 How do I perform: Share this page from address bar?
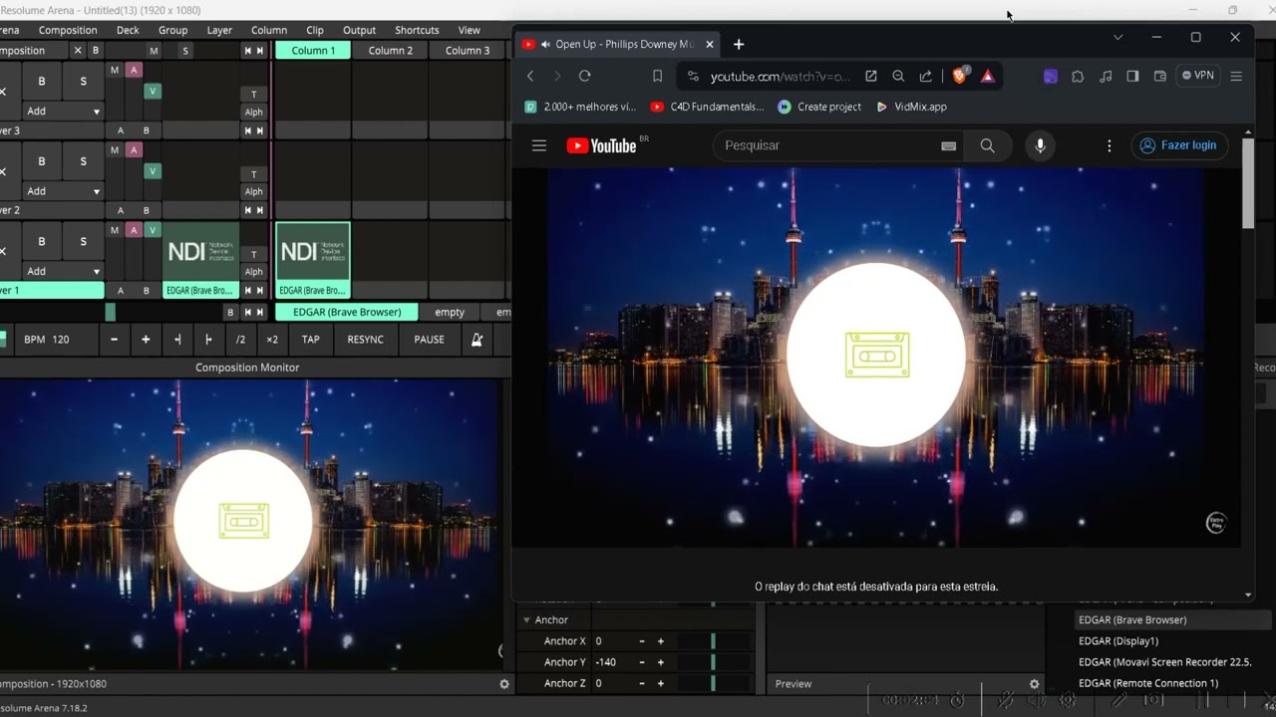(x=926, y=76)
